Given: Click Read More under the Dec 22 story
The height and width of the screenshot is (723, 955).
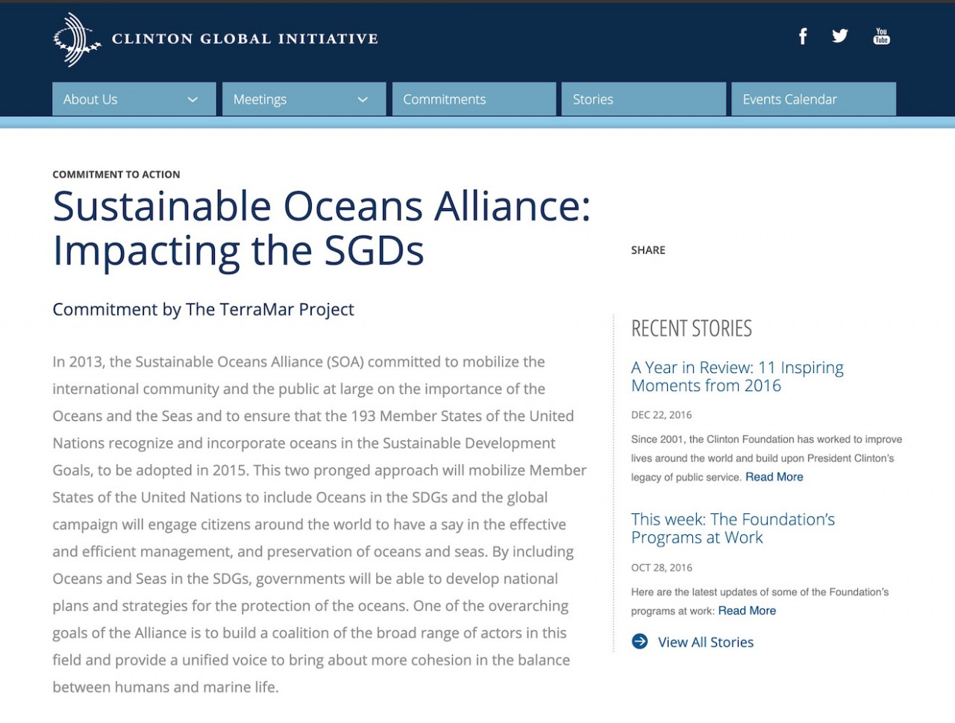Looking at the screenshot, I should tap(774, 477).
